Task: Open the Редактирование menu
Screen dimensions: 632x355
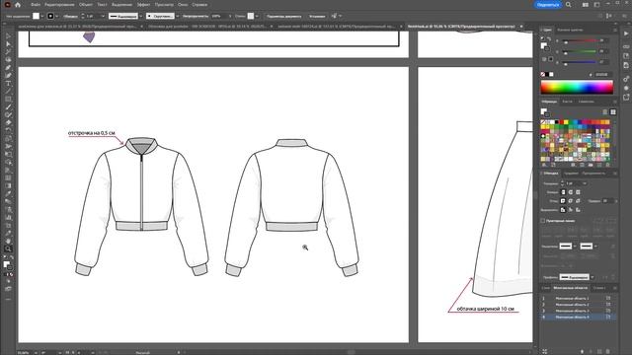Action: (x=59, y=5)
